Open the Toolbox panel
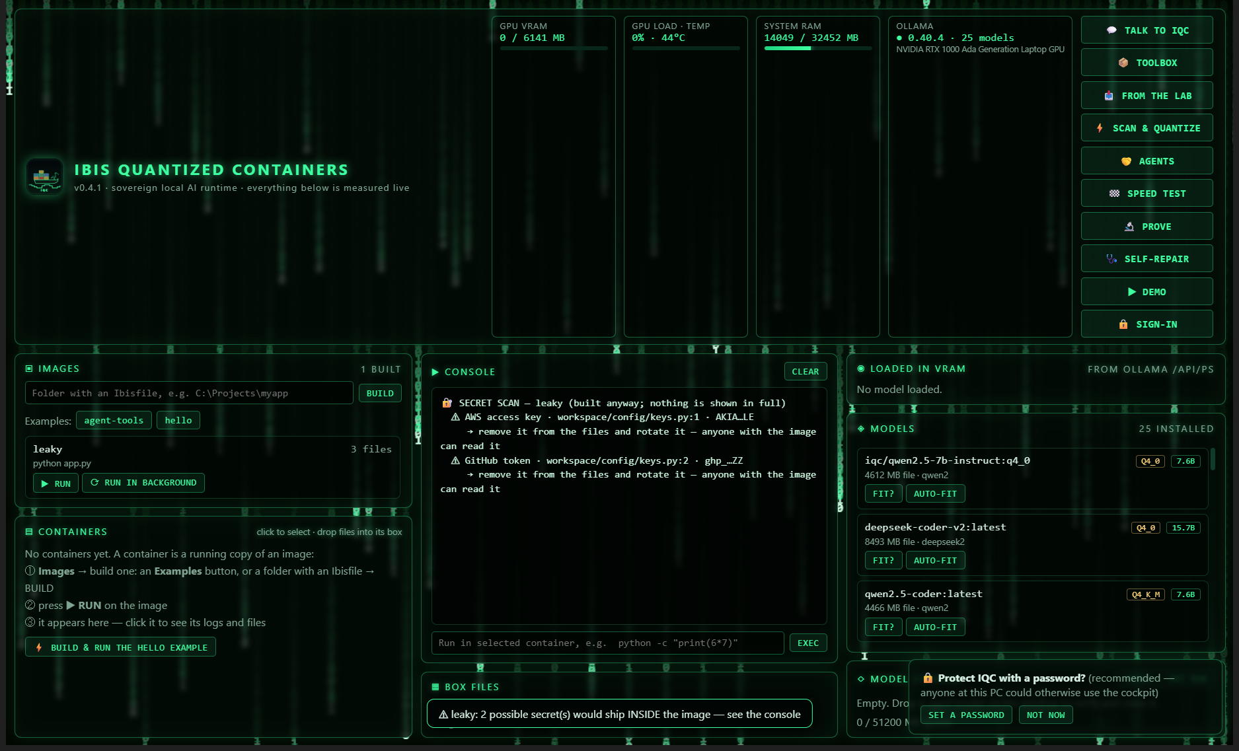 pyautogui.click(x=1146, y=63)
